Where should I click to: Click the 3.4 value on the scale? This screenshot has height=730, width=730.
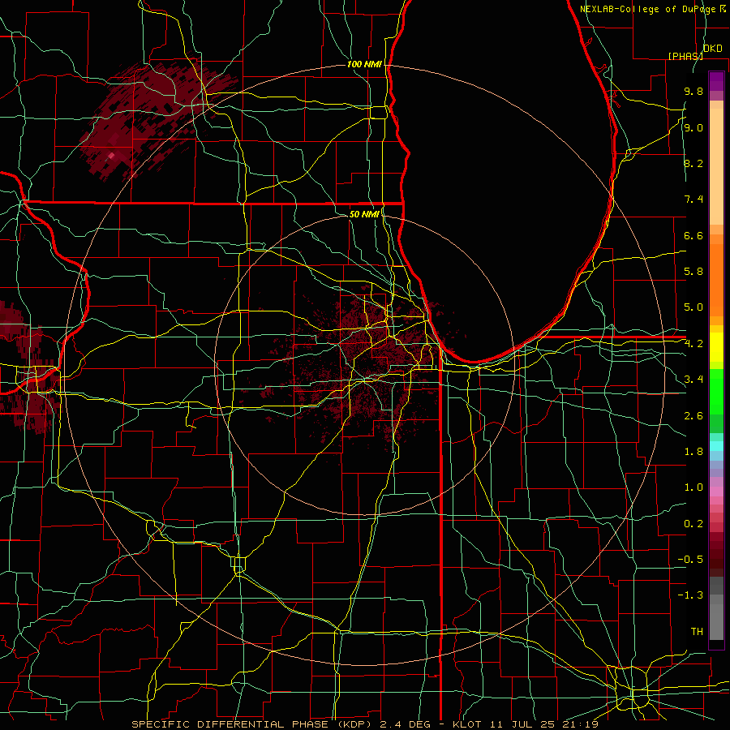[693, 380]
